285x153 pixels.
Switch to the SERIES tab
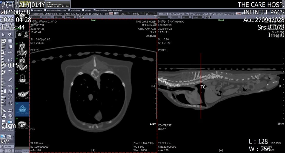point(19,151)
